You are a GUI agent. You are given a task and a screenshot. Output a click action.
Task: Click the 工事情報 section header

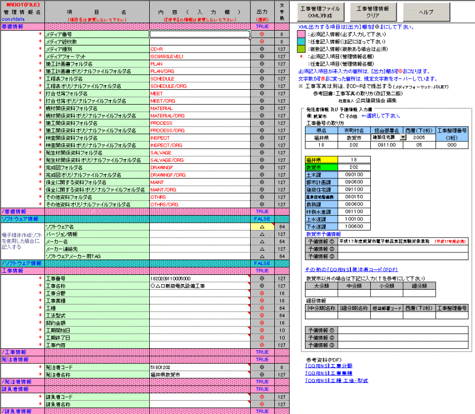point(22,271)
